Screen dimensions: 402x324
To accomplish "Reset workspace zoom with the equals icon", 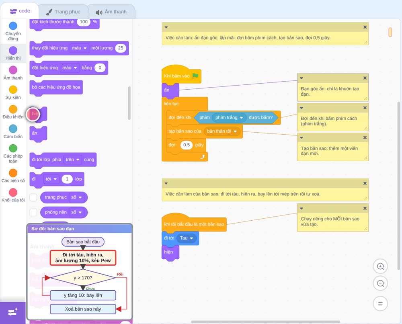I will click(x=380, y=303).
